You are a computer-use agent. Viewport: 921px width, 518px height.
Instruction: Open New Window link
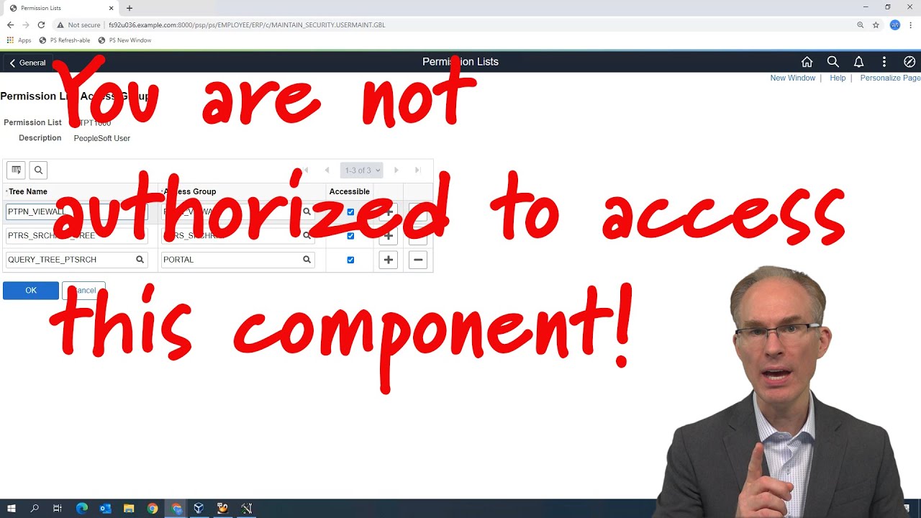pos(792,78)
